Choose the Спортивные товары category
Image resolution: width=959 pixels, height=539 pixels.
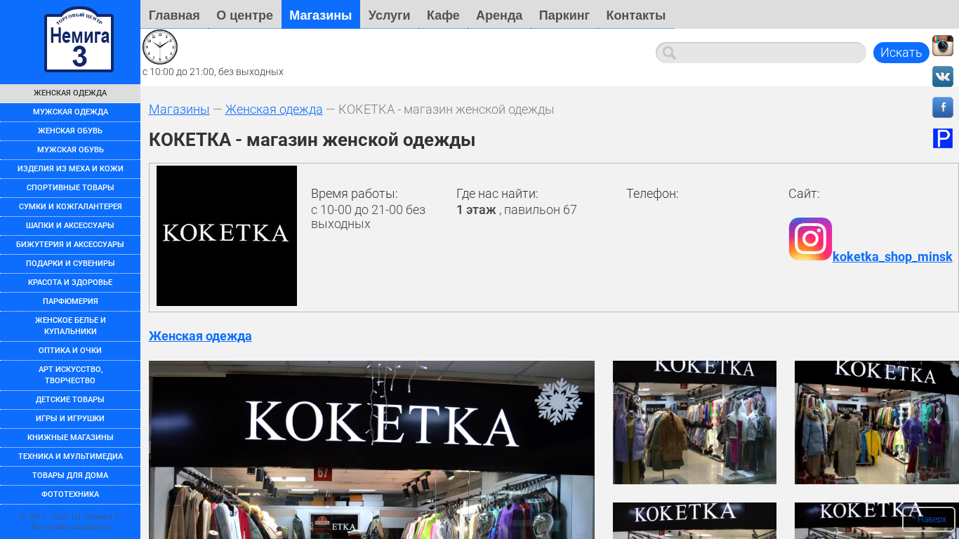point(70,188)
